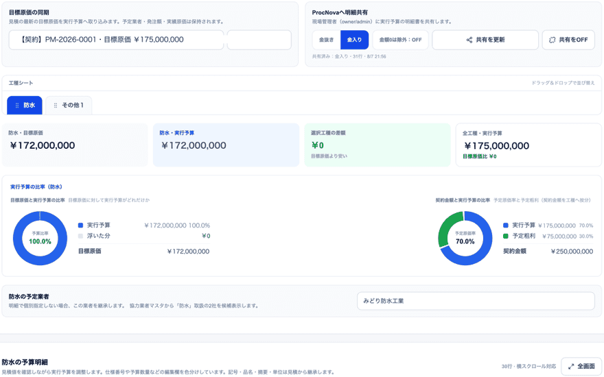Click the ¥75,000,000 予定粗利 amount

tap(559, 236)
